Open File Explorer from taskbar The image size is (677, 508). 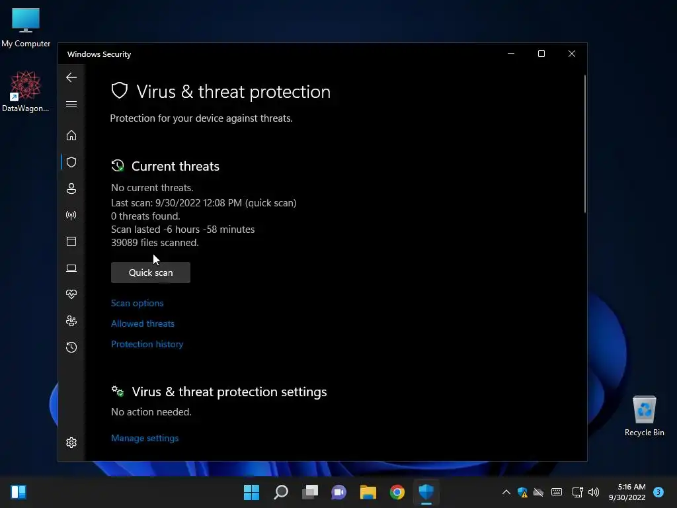(x=368, y=492)
